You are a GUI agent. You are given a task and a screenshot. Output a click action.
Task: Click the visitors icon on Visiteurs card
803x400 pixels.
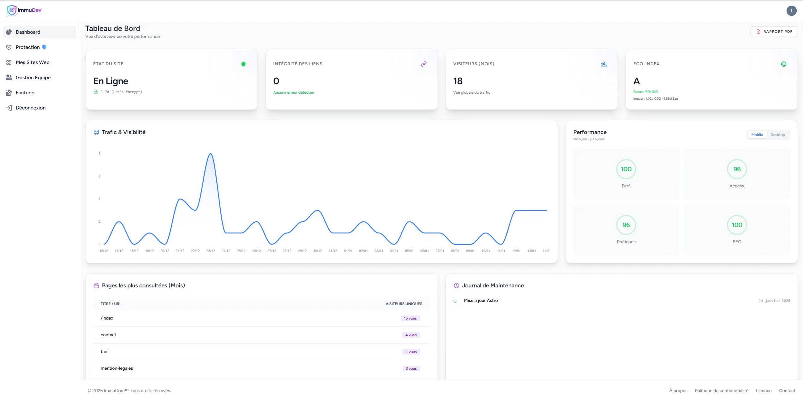coord(604,64)
